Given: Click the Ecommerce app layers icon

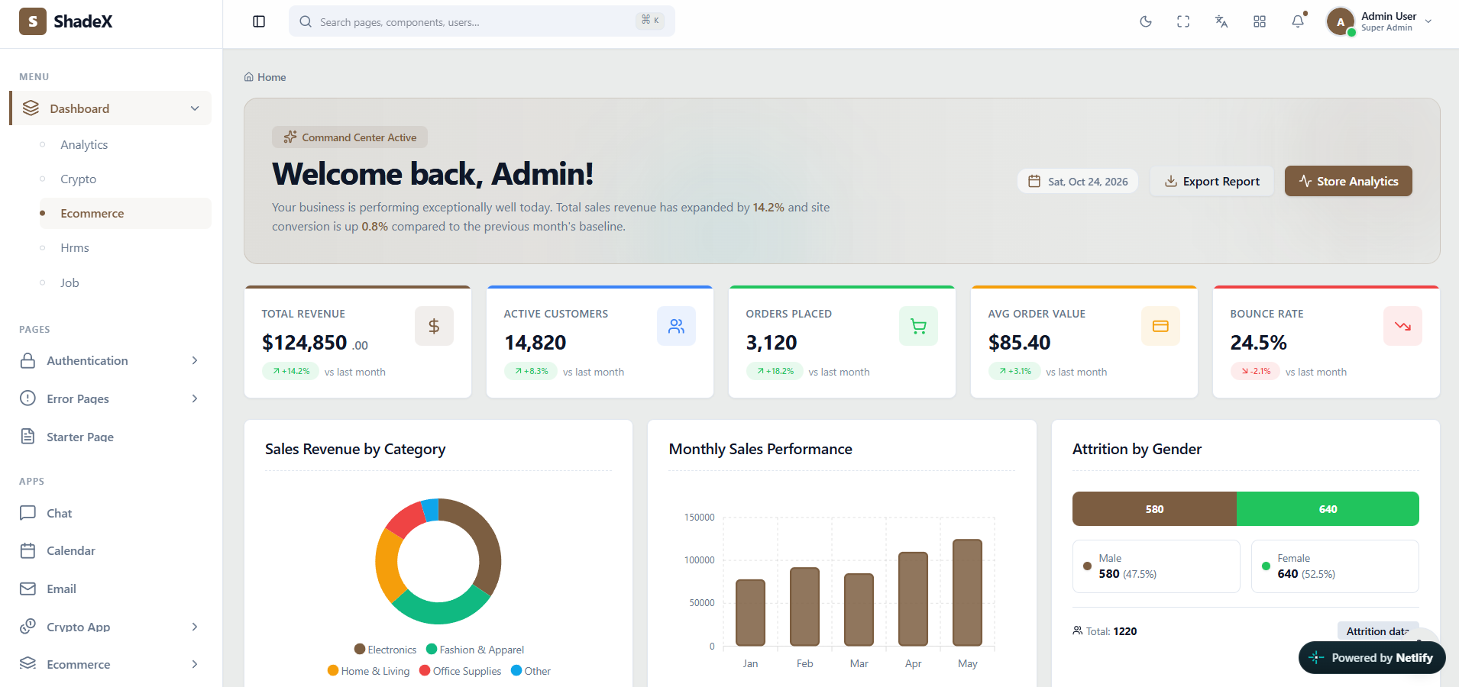Looking at the screenshot, I should [28, 663].
